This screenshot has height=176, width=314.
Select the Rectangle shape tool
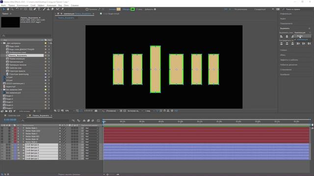30,9
